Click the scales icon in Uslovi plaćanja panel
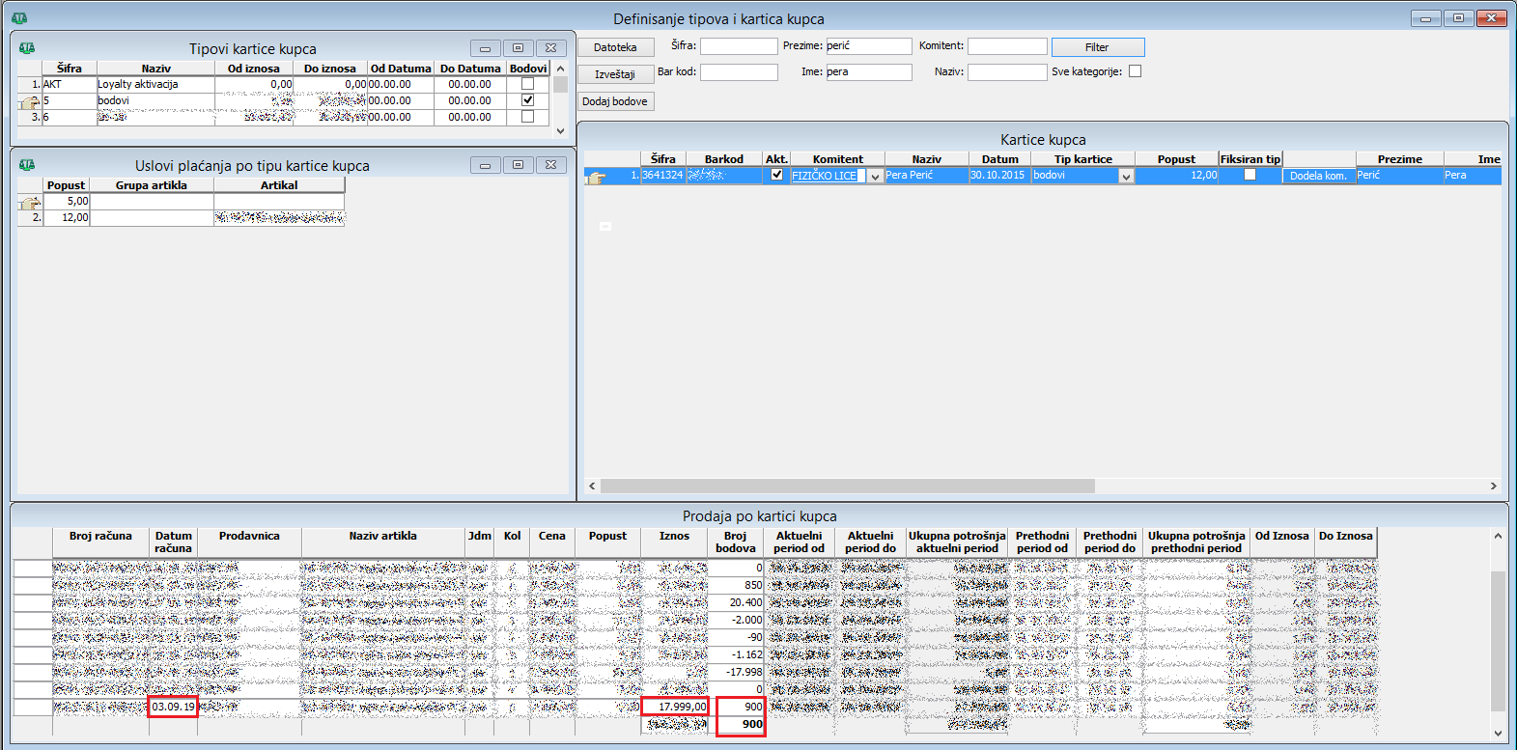 pyautogui.click(x=27, y=165)
